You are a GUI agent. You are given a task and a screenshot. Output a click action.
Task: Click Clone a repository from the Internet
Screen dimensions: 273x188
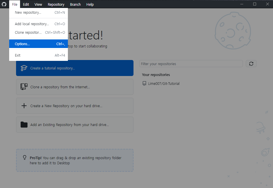[75, 87]
